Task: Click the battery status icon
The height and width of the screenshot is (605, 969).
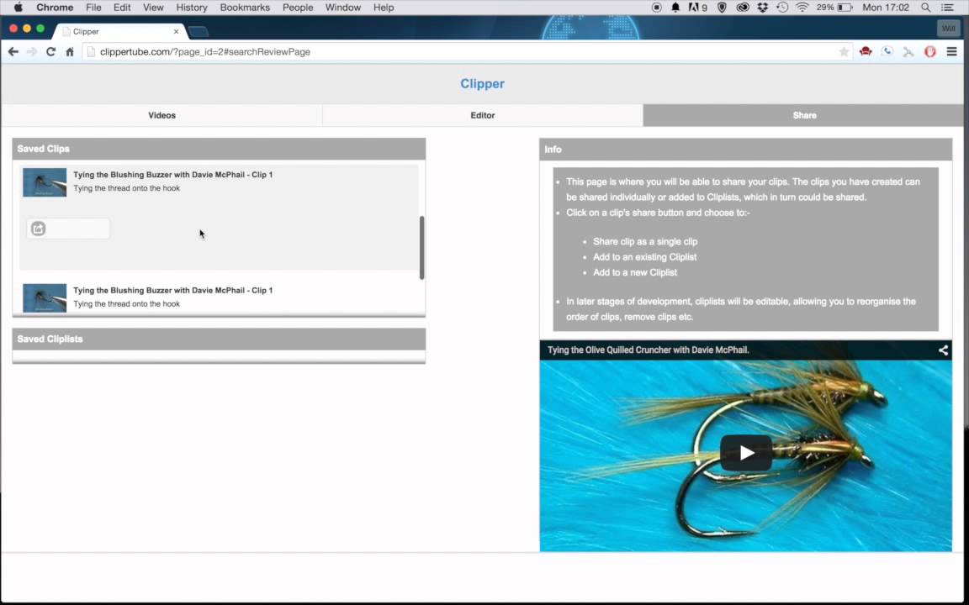Action: click(845, 8)
